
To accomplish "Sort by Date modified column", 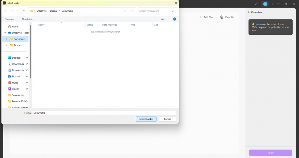I will coord(110,25).
